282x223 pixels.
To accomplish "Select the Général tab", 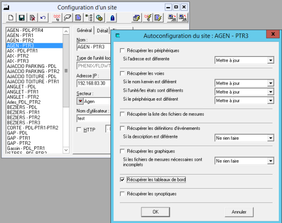I will [84, 30].
